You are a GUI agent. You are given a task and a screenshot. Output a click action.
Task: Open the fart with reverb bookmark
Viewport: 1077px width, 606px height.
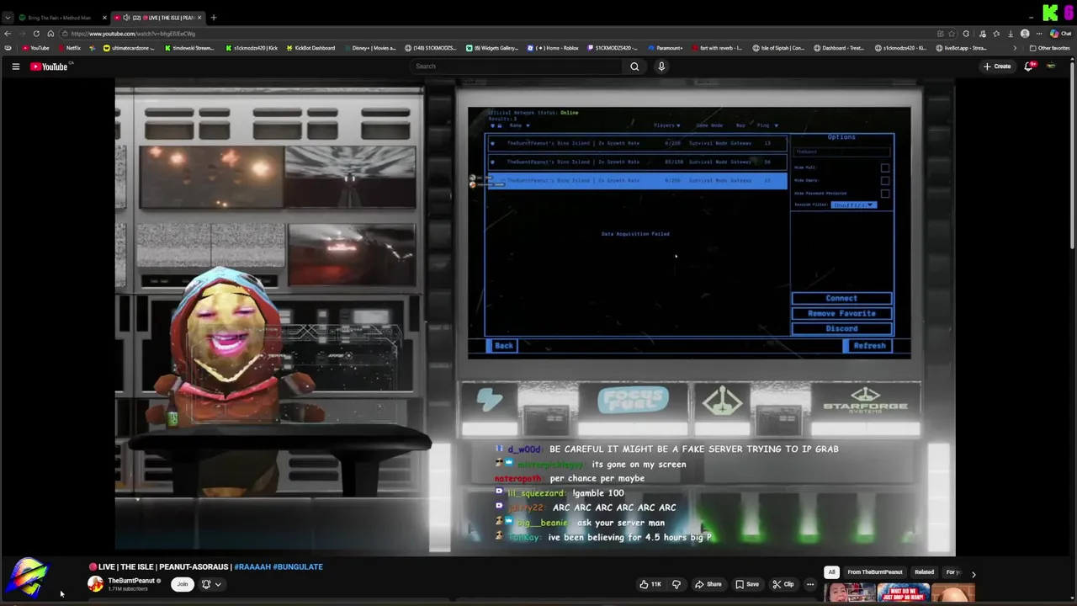click(718, 48)
